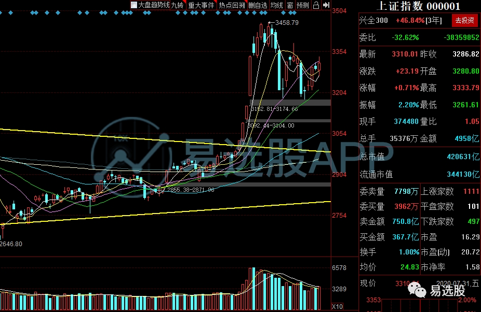
Task: Show 重大事件 on the chart
Action: tap(201, 5)
